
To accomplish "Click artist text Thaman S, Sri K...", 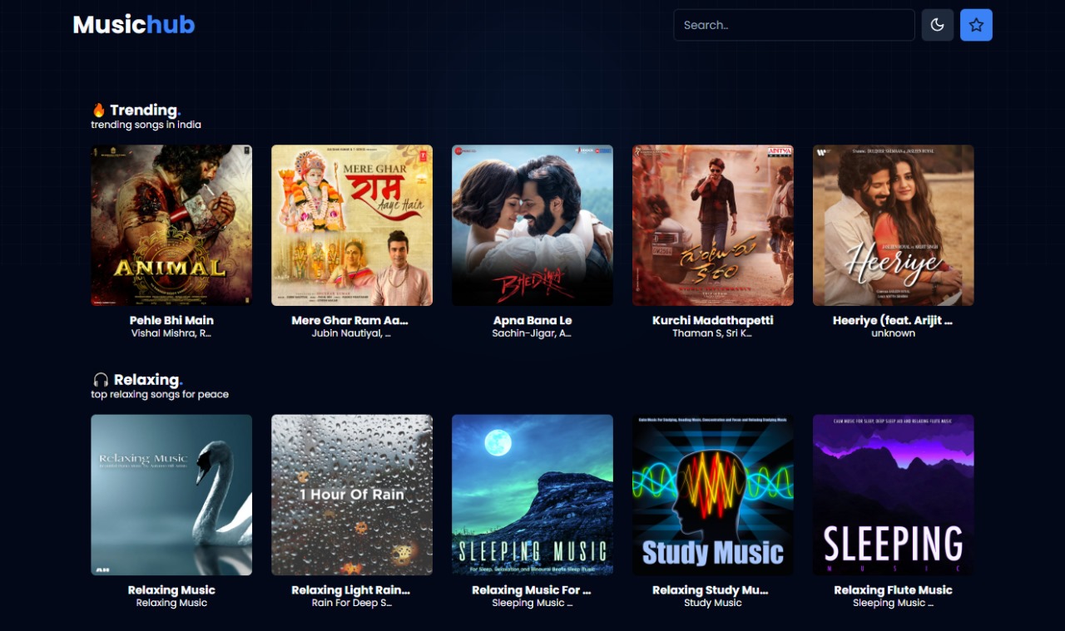I will (712, 333).
